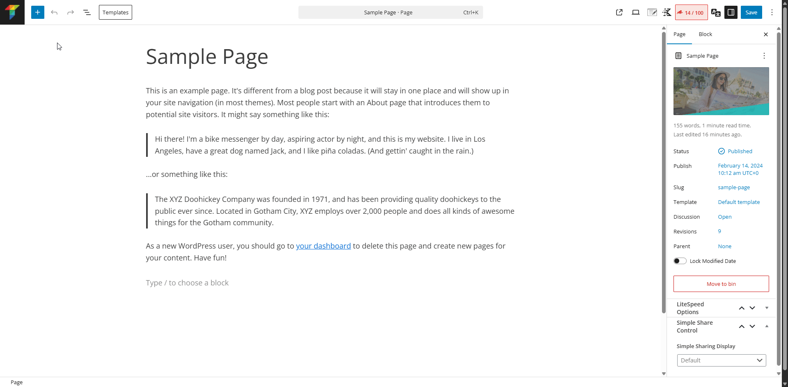Toggle the settings sidebar panel button
This screenshot has width=788, height=387.
coord(731,12)
